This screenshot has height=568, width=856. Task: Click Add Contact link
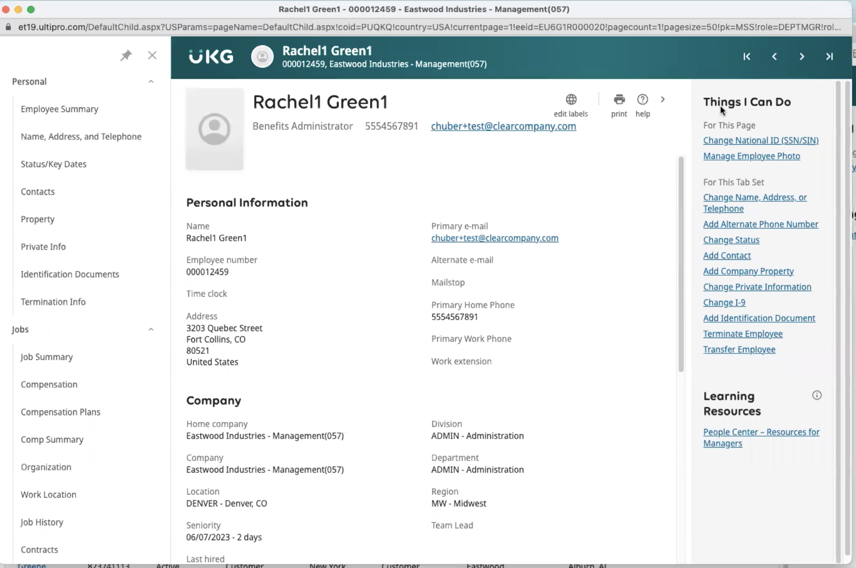point(727,256)
